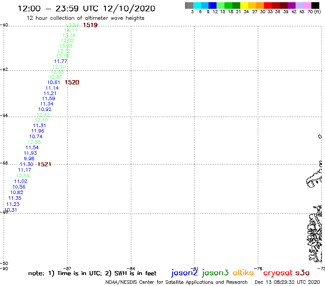Click the time marker 1519
The image size is (325, 286).
[x=90, y=25]
